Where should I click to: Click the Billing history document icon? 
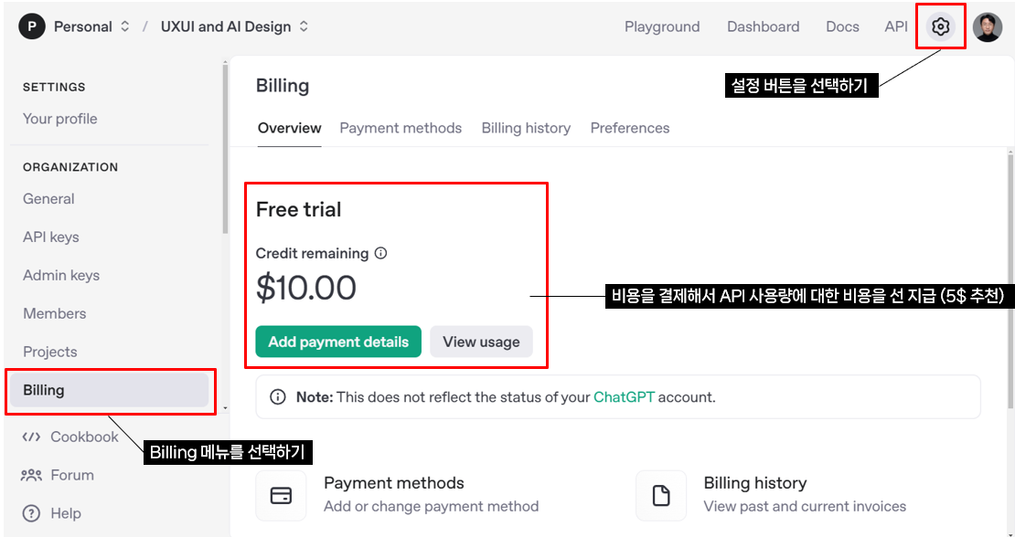(661, 496)
